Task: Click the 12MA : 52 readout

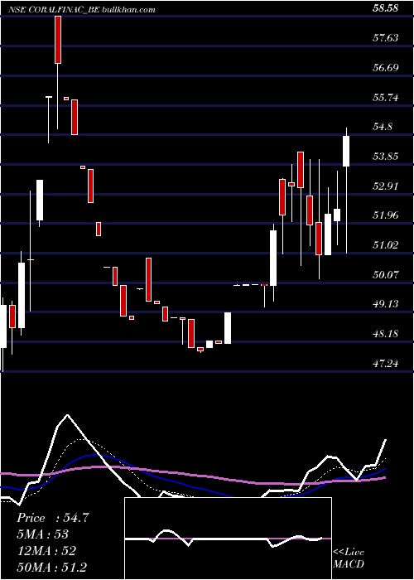Action: coord(46,550)
